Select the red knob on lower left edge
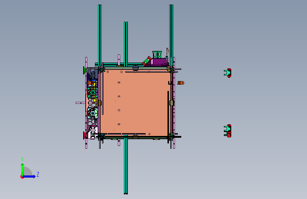Image resolution: width=307 pixels, height=199 pixels. click(x=85, y=135)
